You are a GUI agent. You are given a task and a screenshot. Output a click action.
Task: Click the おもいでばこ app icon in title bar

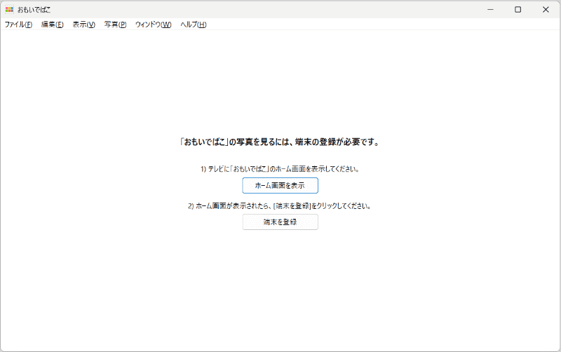pyautogui.click(x=9, y=10)
